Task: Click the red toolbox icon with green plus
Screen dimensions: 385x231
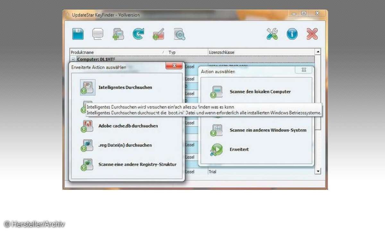Action: [x=158, y=34]
